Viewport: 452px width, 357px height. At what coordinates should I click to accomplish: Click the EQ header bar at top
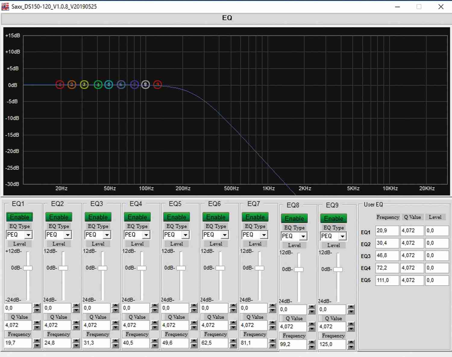[226, 18]
